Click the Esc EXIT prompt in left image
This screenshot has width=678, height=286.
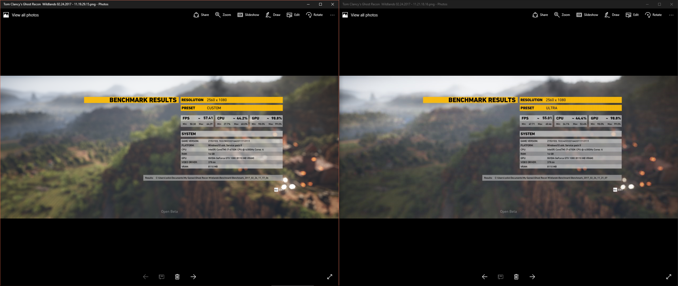[279, 190]
